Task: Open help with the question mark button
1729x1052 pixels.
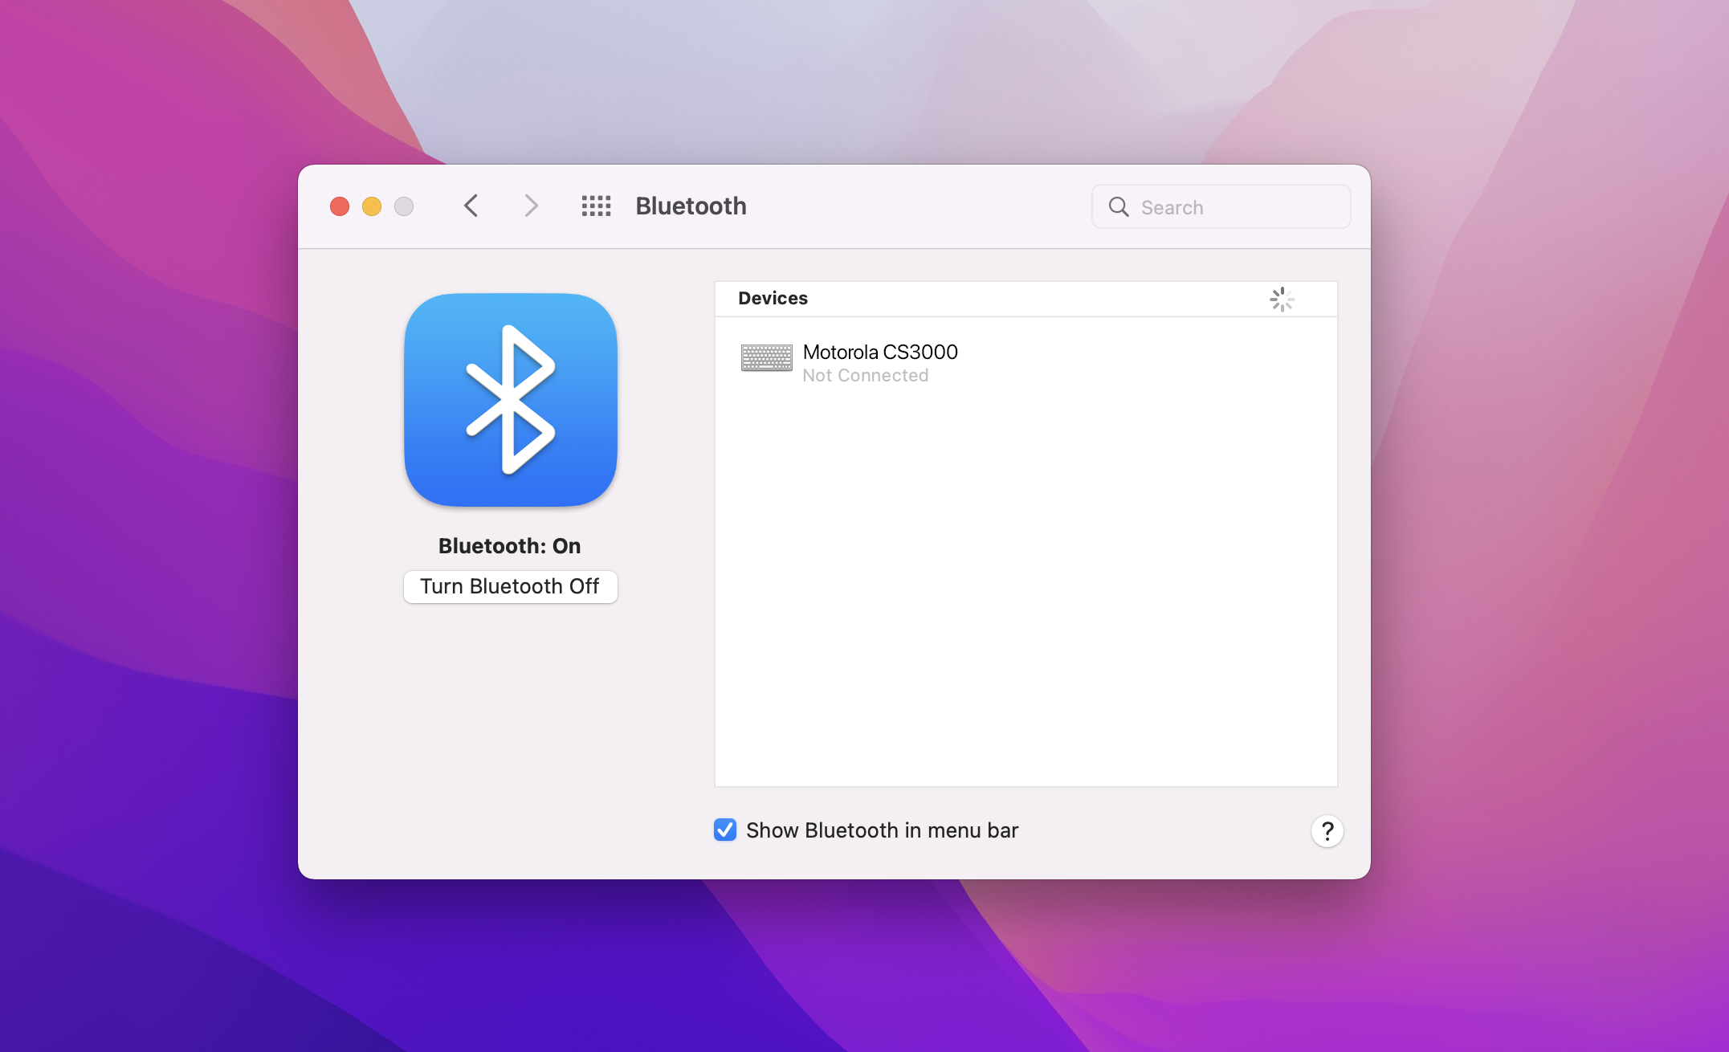Action: (x=1327, y=831)
